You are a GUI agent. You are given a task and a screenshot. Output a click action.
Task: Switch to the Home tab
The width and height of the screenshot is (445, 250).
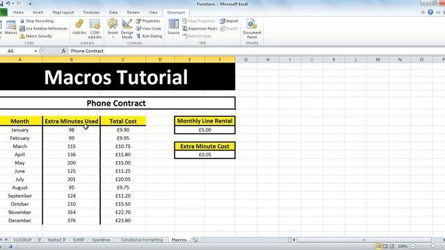pos(18,12)
